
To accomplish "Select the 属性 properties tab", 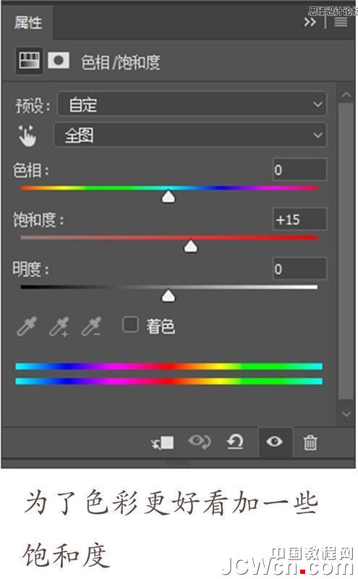I will (x=27, y=23).
